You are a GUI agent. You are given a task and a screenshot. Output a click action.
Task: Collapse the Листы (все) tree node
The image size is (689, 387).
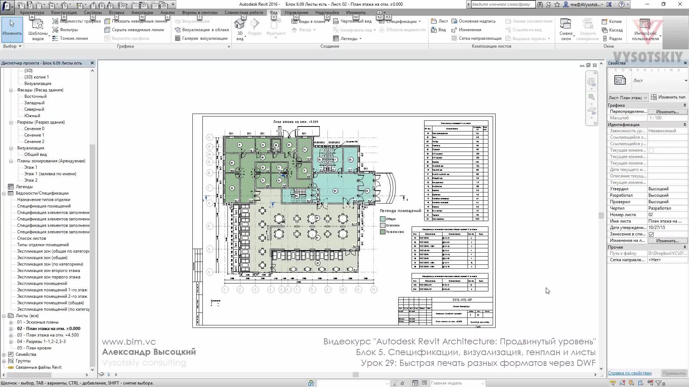[x=4, y=316]
